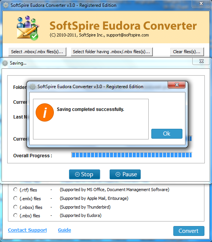Select the (.emlx) files radio option
212x242 pixels.
click(x=15, y=198)
